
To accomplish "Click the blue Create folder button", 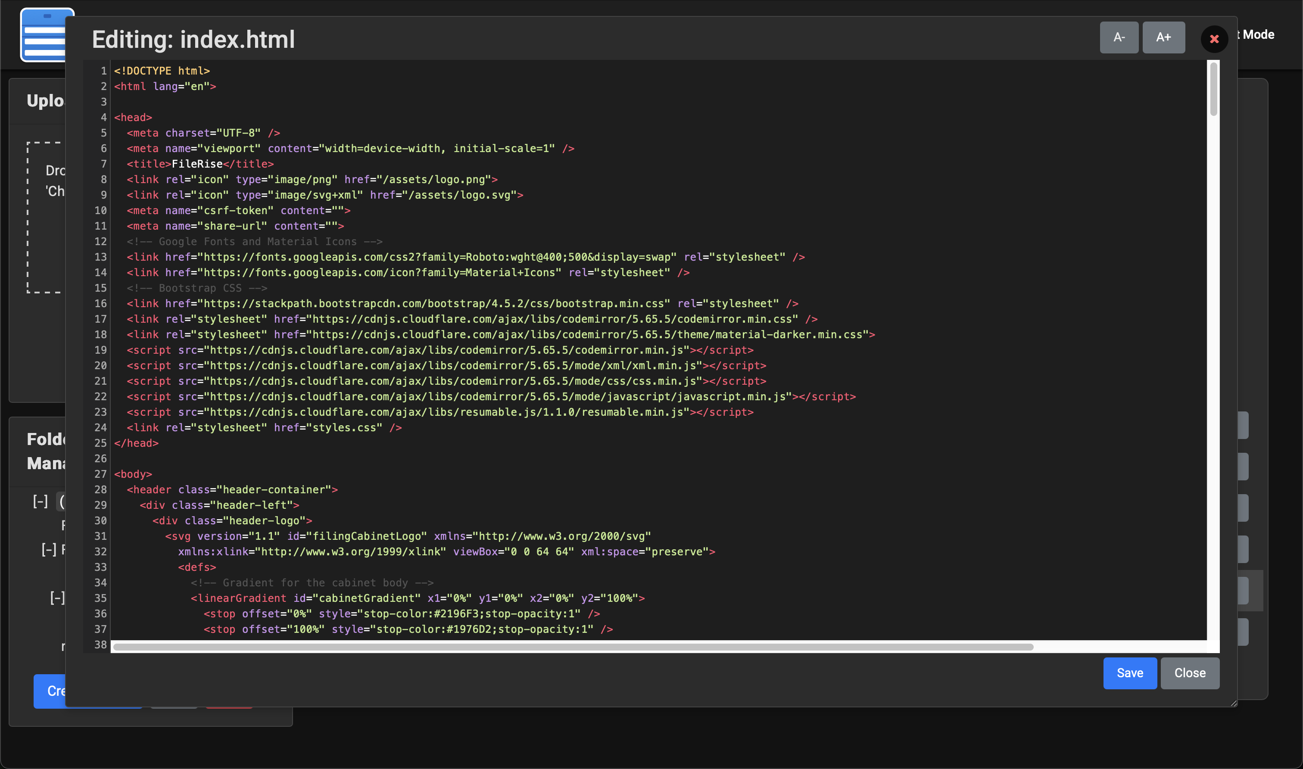I will coord(50,691).
